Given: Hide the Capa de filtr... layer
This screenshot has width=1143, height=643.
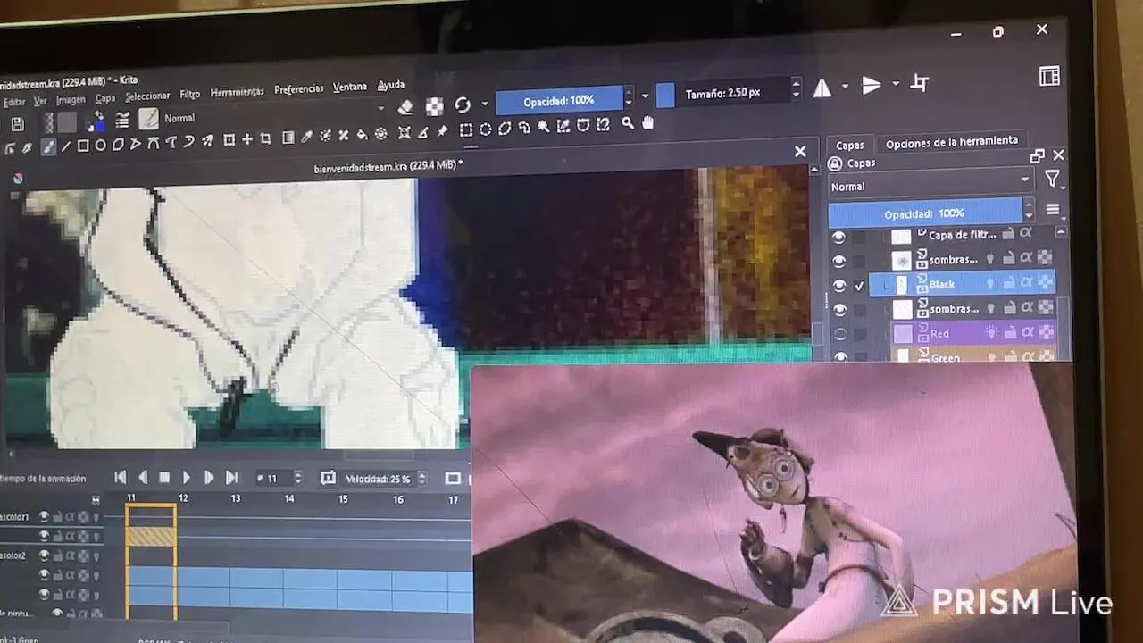Looking at the screenshot, I should (x=838, y=237).
